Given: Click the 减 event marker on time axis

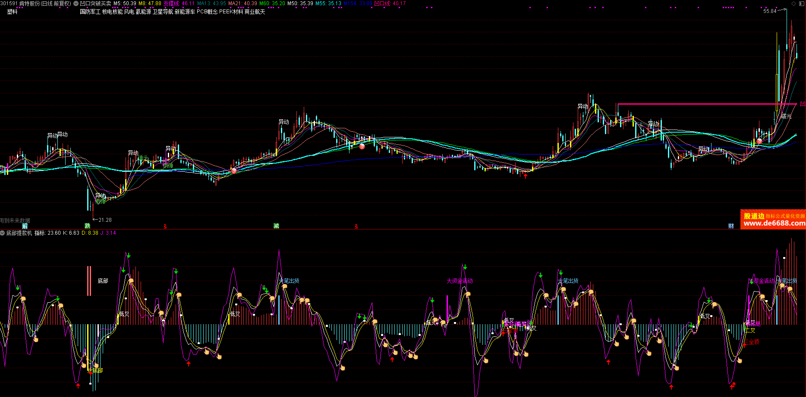Looking at the screenshot, I should point(276,226).
